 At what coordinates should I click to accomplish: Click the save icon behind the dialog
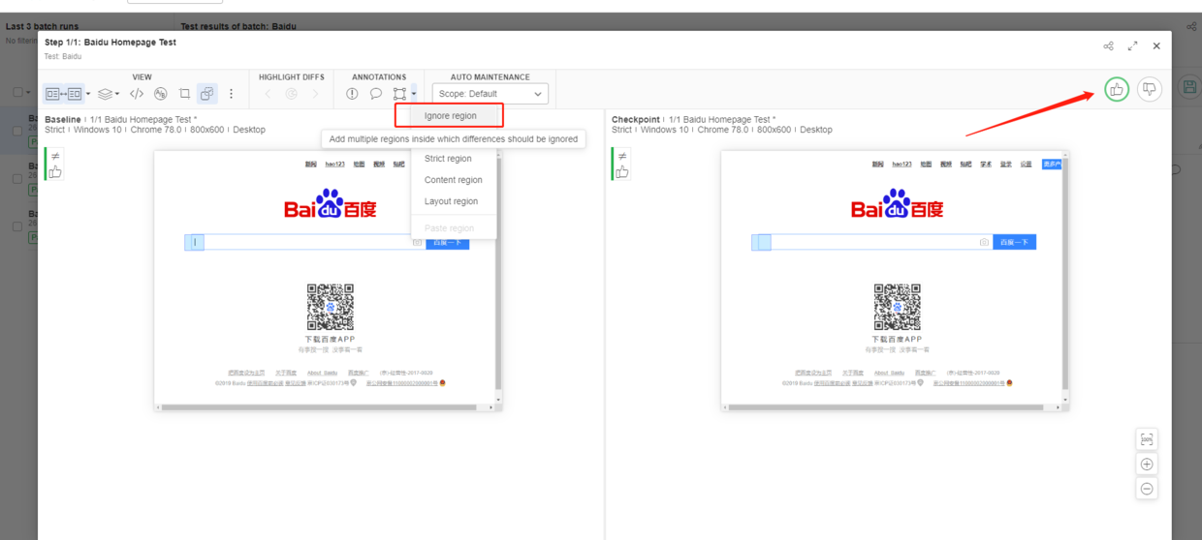(1189, 87)
